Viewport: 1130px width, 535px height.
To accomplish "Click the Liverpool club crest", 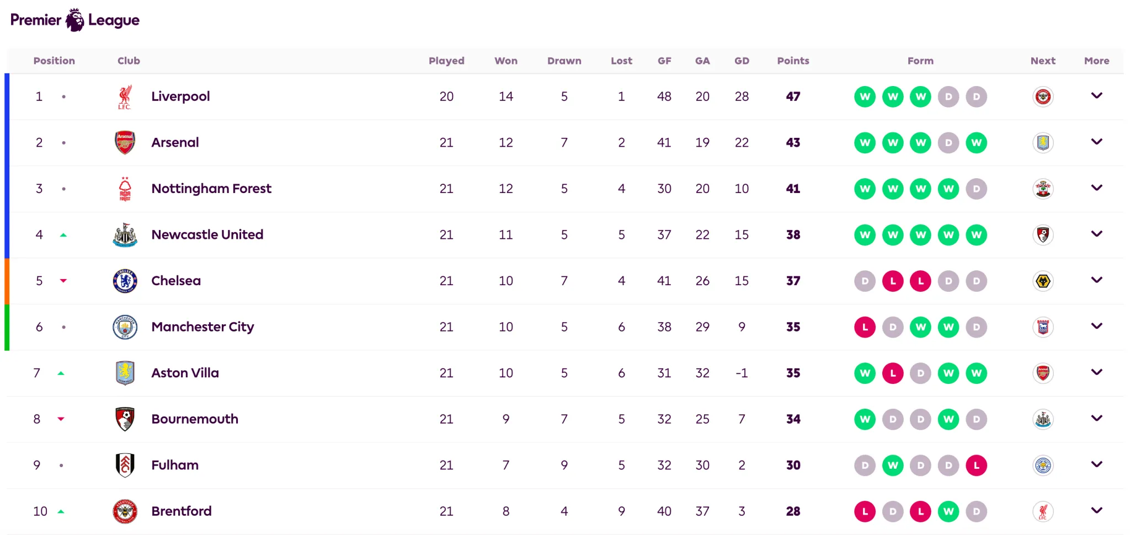I will pos(125,97).
